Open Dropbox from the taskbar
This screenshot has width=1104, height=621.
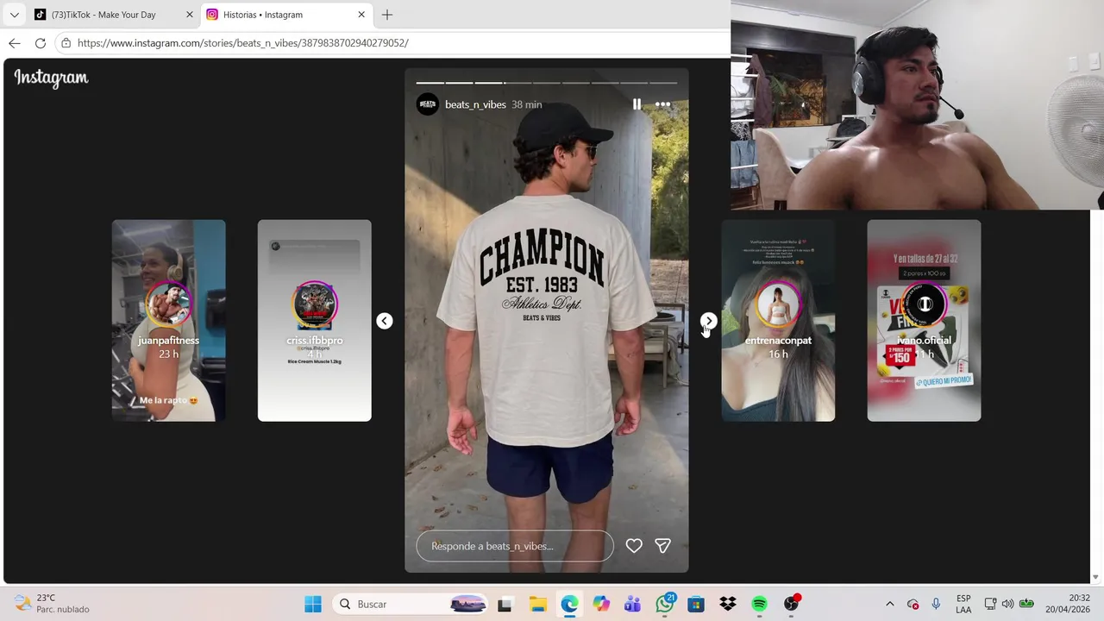click(728, 604)
